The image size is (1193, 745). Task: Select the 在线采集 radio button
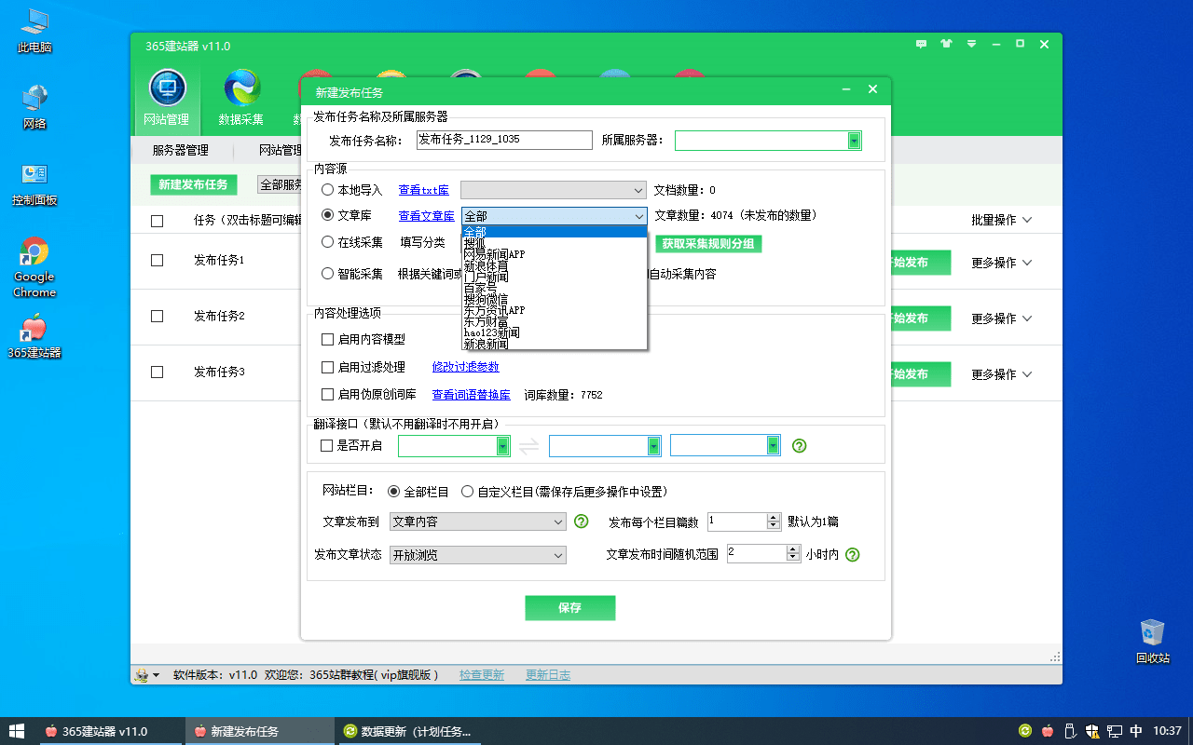coord(327,242)
